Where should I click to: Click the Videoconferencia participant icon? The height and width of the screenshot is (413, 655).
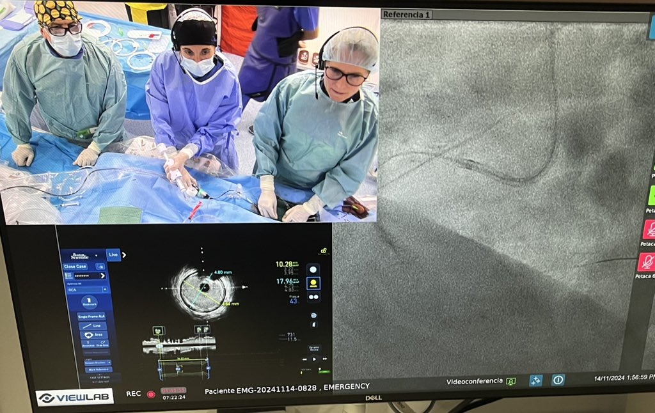(x=510, y=381)
